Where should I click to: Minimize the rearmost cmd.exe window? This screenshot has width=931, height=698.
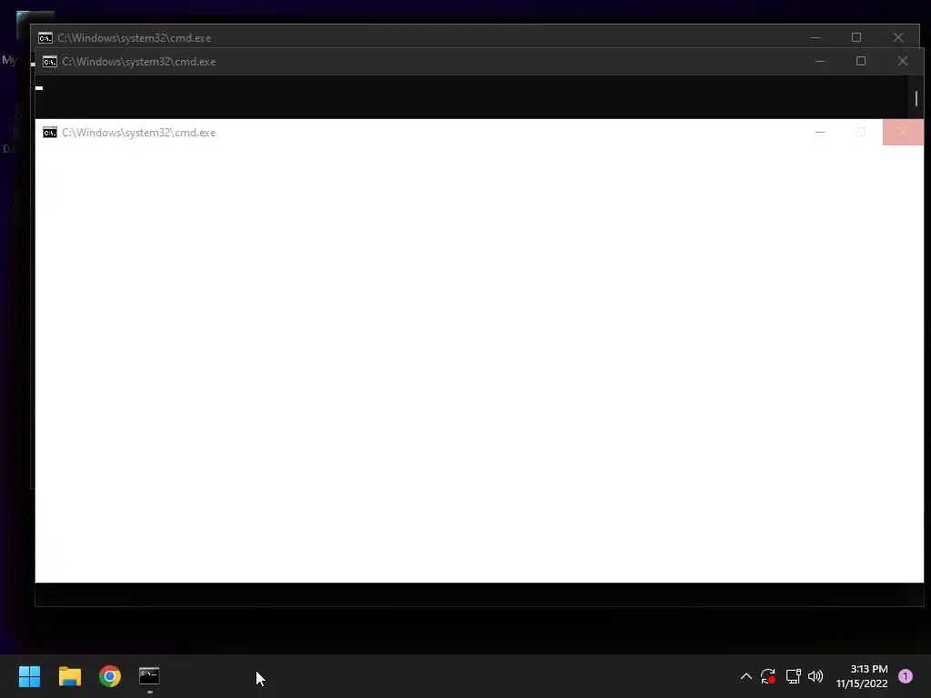click(816, 37)
